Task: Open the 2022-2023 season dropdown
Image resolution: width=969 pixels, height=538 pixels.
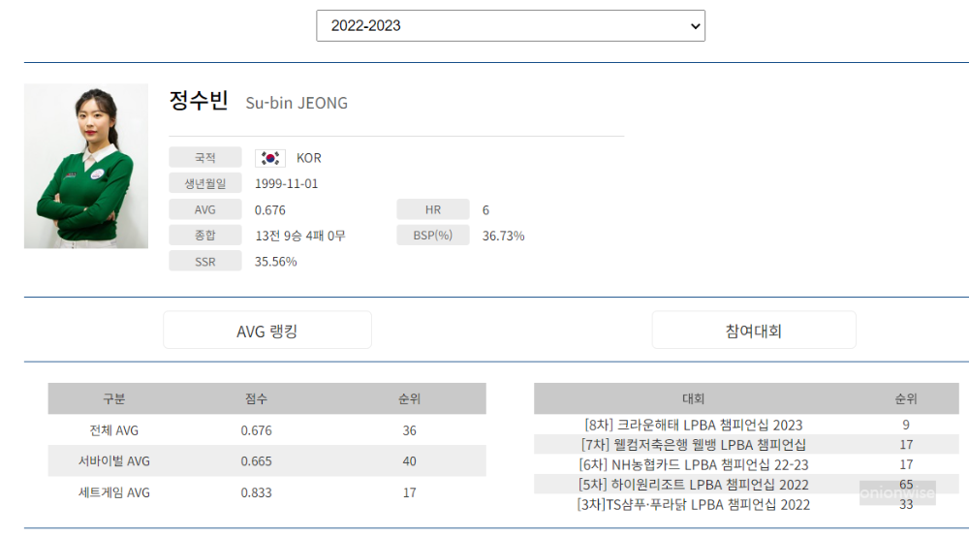Action: pos(511,25)
